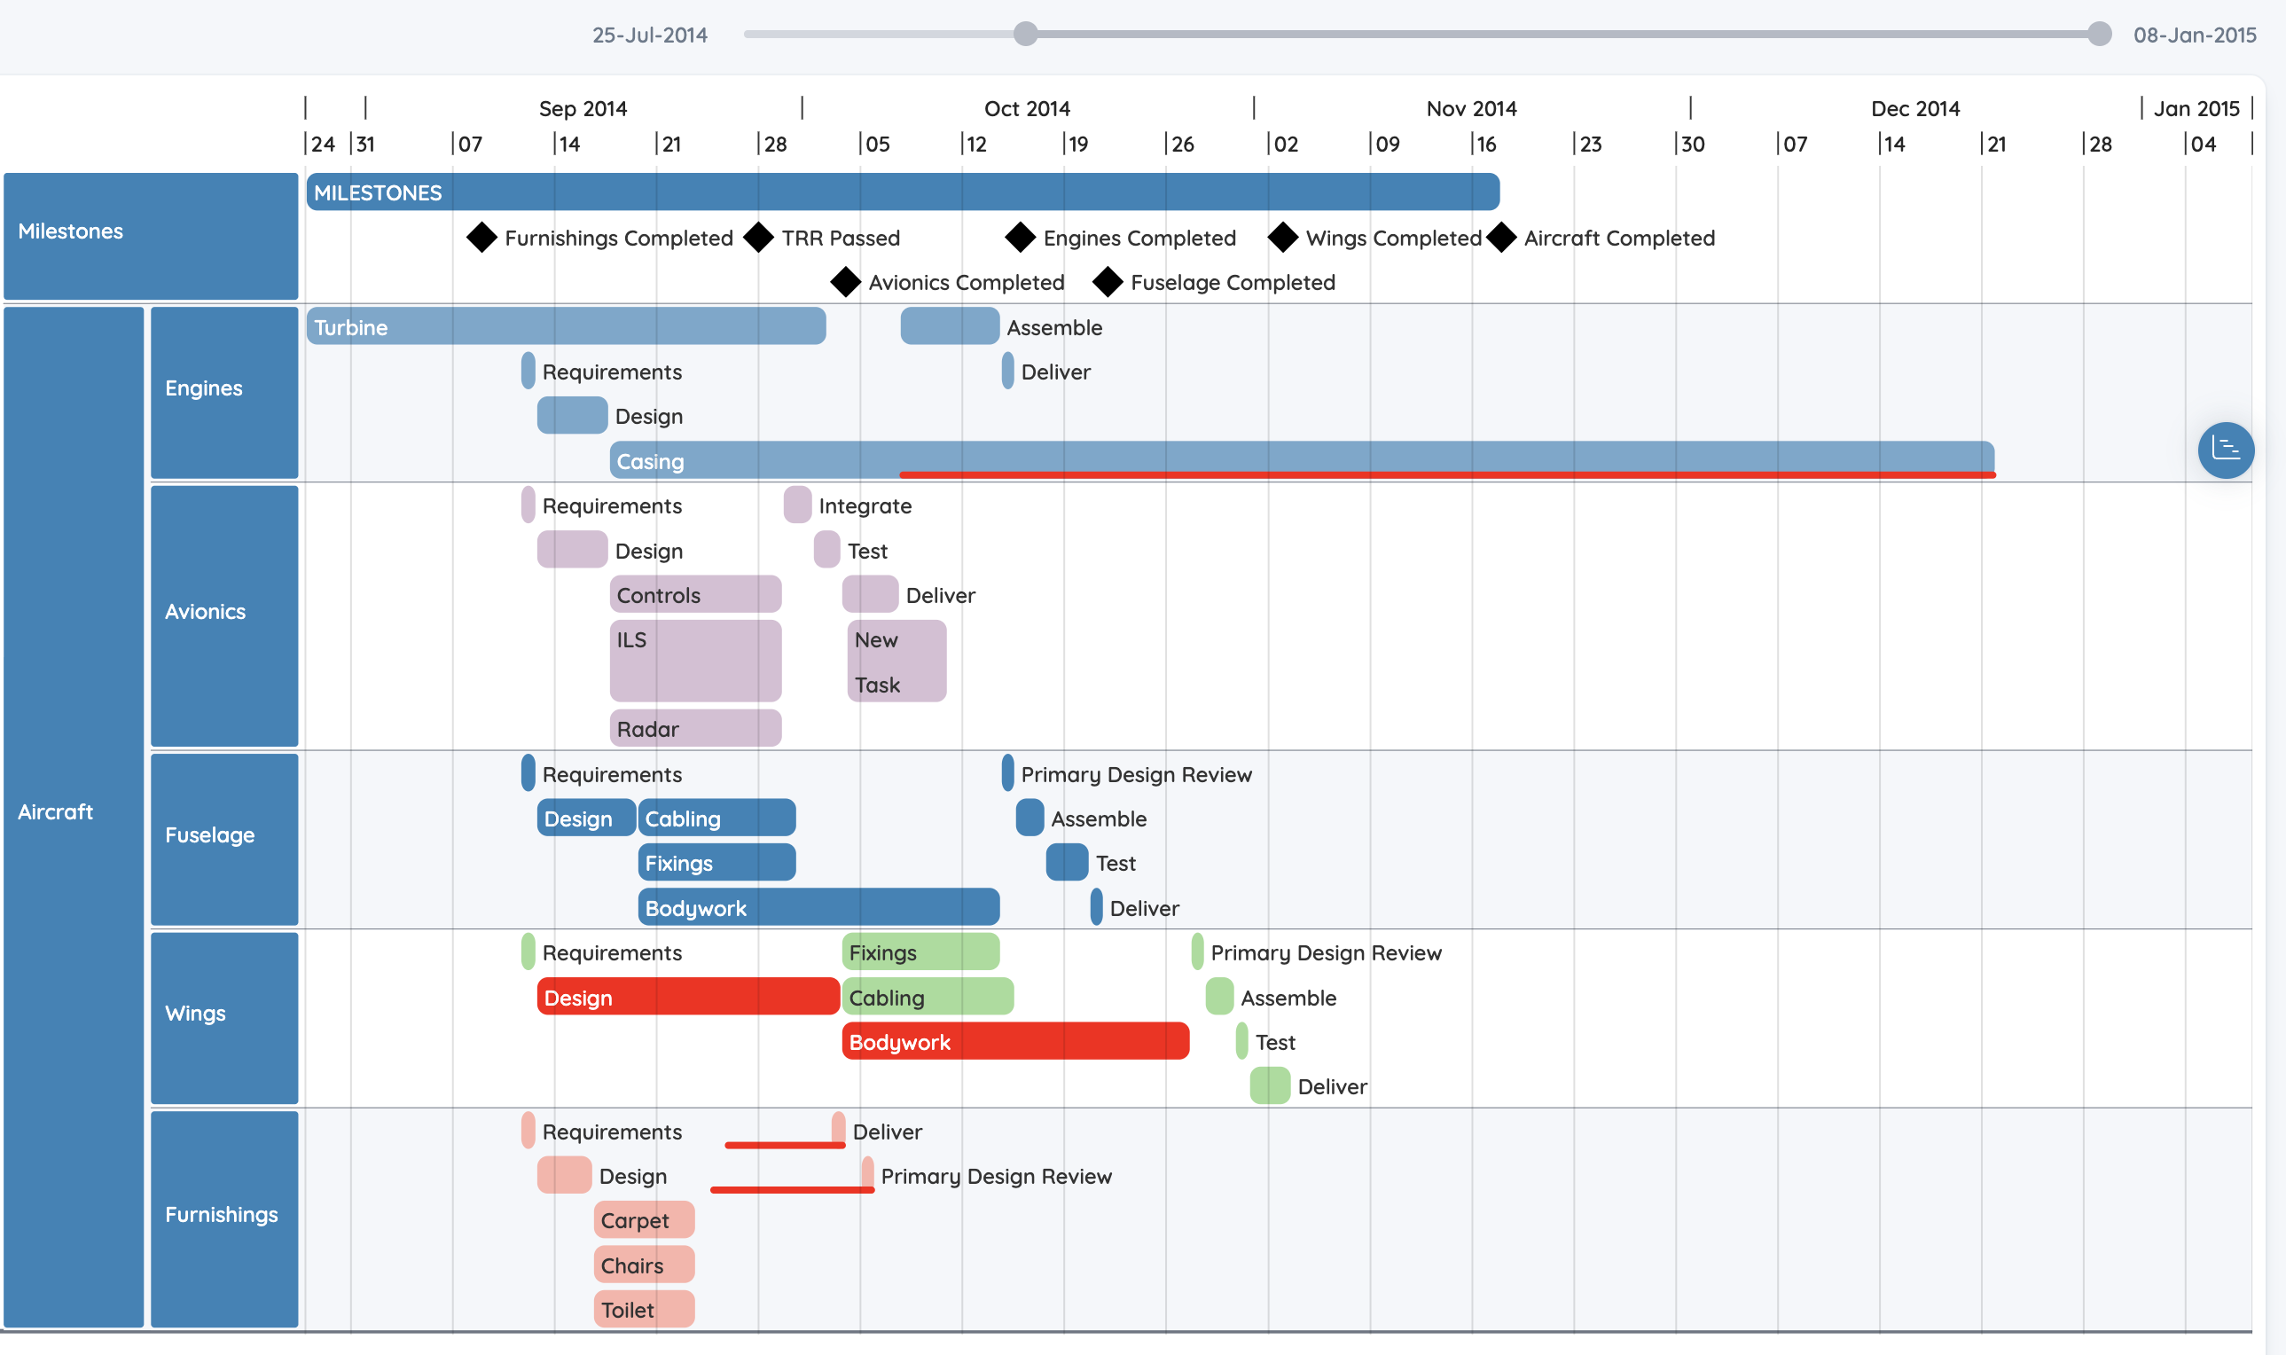The height and width of the screenshot is (1355, 2286).
Task: Select the Fuselage Test task bar
Action: pos(1067,862)
